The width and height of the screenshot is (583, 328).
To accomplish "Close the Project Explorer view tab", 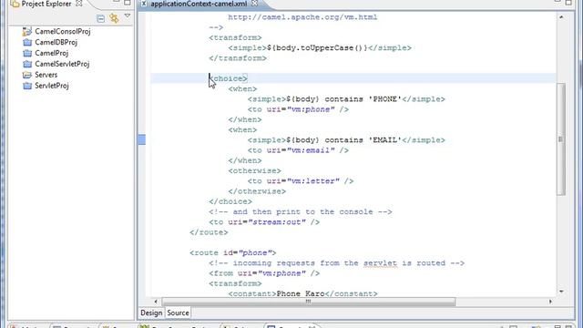I will tap(79, 4).
